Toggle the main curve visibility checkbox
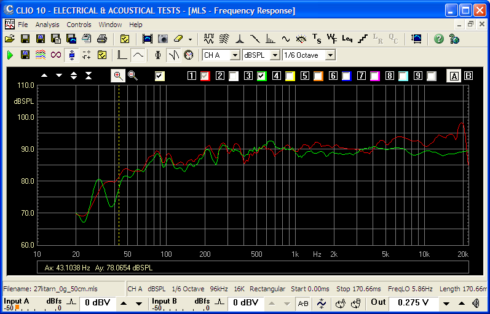The width and height of the screenshot is (490, 314). [x=160, y=76]
